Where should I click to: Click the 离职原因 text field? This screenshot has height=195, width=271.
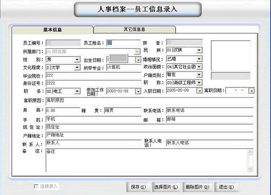coord(150,101)
